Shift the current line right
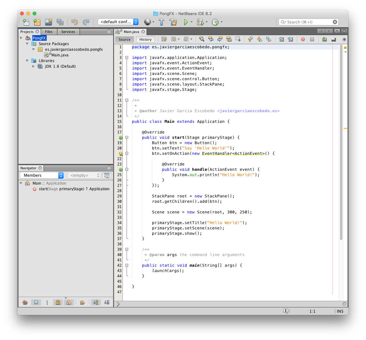The width and height of the screenshot is (366, 340). pos(291,39)
